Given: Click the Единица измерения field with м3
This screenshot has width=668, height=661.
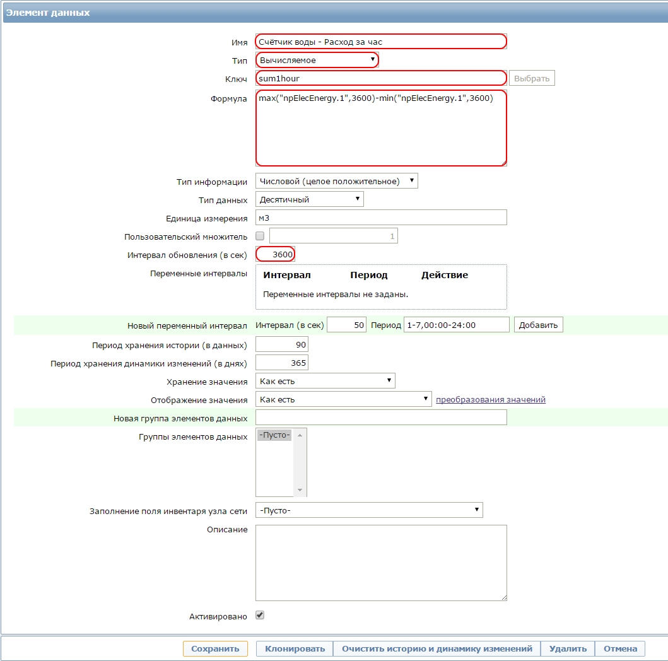Looking at the screenshot, I should pyautogui.click(x=381, y=218).
